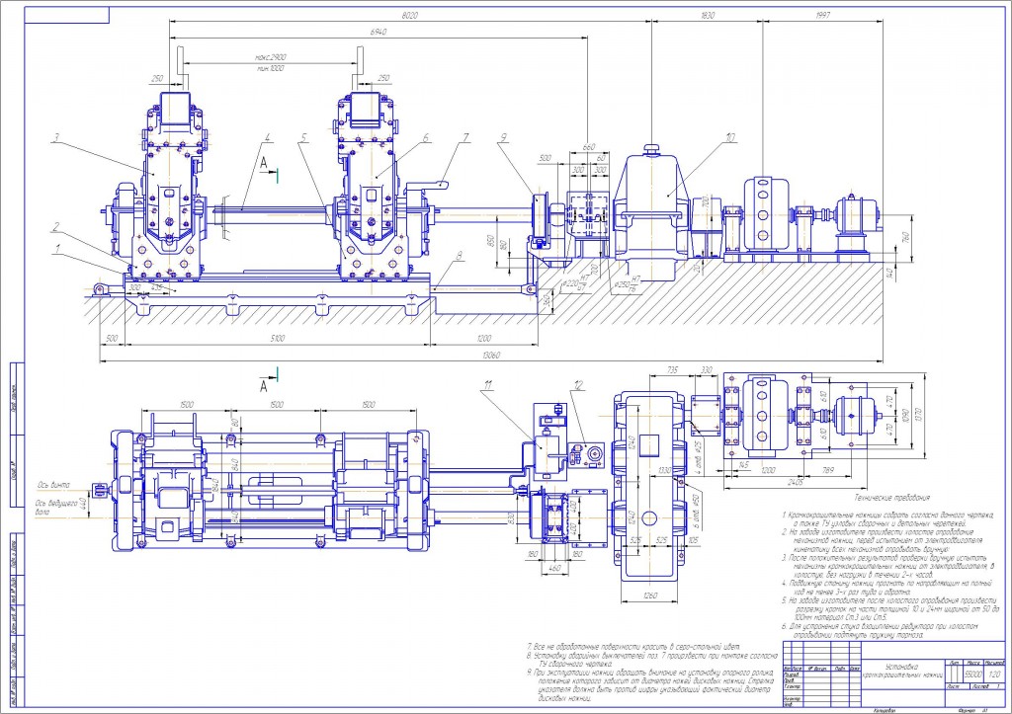
Task: Select the 1830 dimension above the gearbox
Action: tap(708, 16)
